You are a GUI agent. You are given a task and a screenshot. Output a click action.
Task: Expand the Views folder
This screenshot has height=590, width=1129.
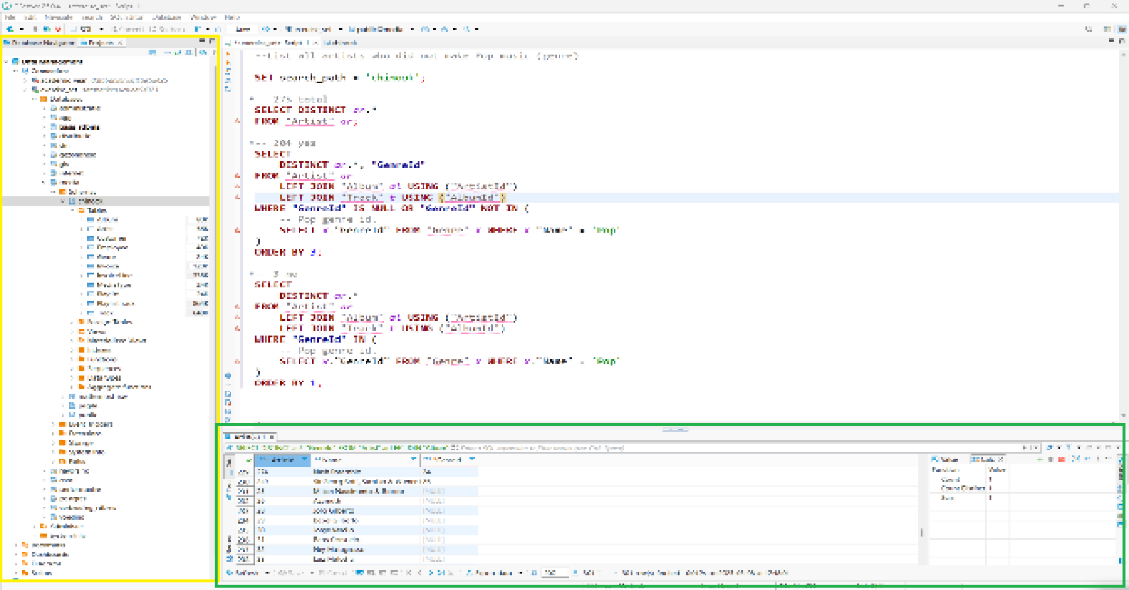tap(72, 331)
